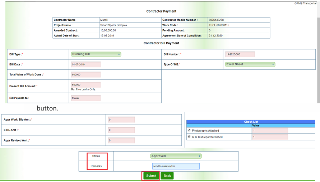Viewport: 320px width, 182px height.
Task: Expand the Type Of MB dropdown
Action: pos(250,64)
